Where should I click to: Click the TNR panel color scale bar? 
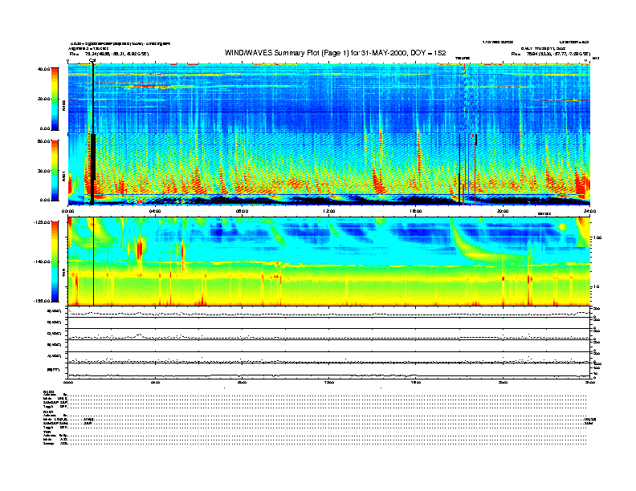(55, 262)
